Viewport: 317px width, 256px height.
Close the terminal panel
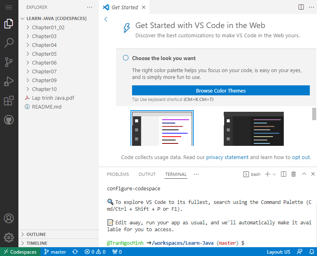coord(313,174)
